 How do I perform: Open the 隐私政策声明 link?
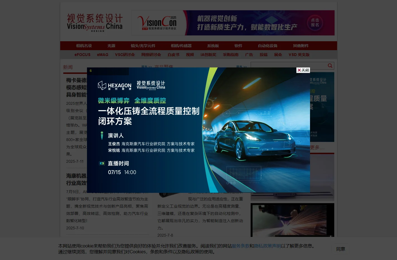point(267,246)
